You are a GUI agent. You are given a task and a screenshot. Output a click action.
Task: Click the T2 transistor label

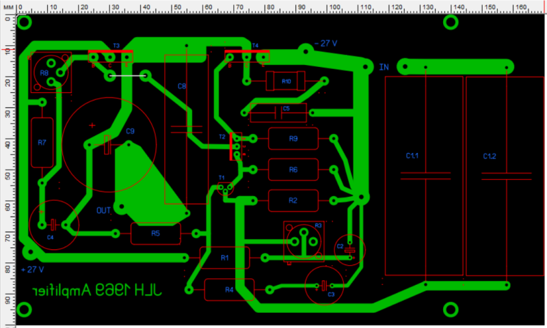point(222,137)
